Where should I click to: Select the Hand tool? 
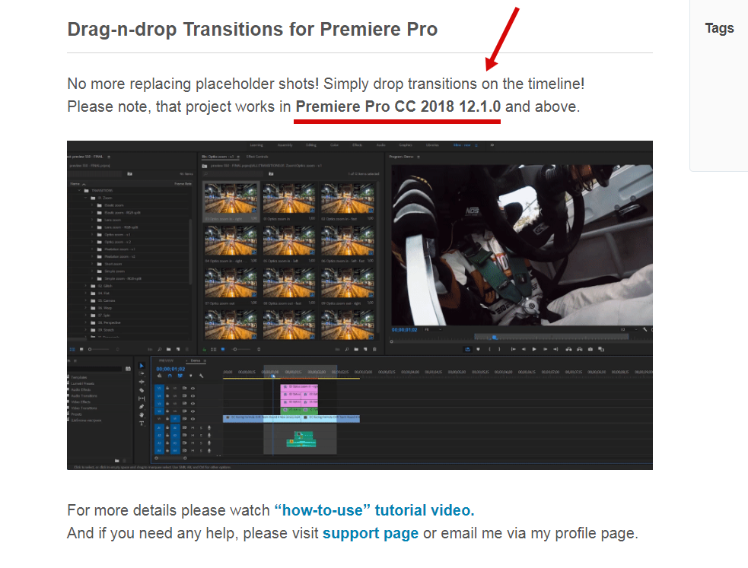[142, 414]
